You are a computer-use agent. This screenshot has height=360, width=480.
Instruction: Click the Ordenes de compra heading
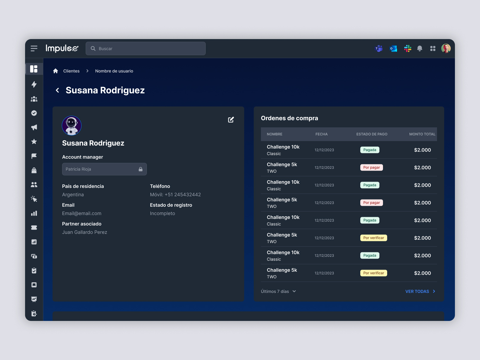[290, 118]
